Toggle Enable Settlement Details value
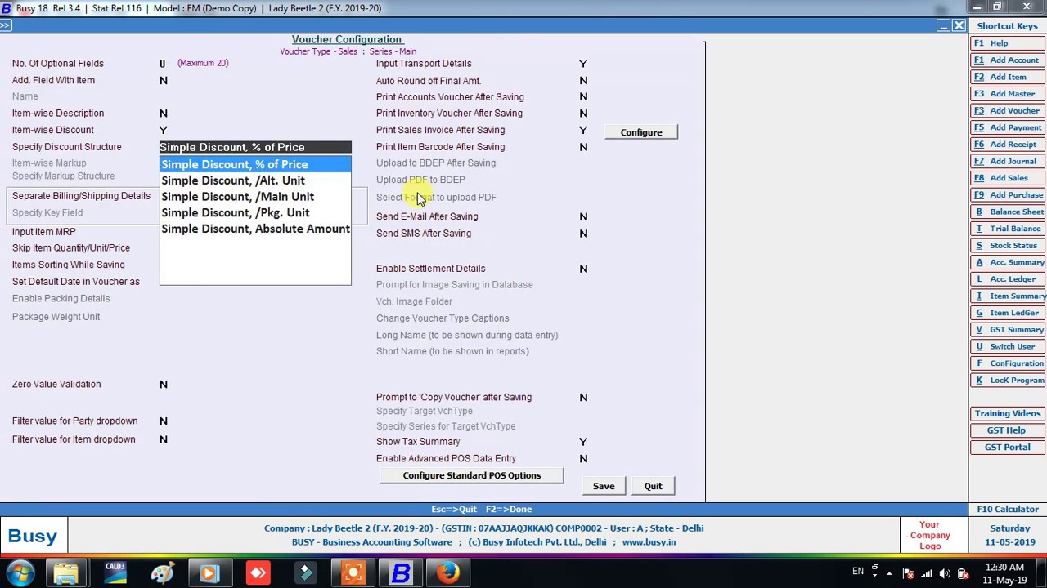 pos(583,269)
